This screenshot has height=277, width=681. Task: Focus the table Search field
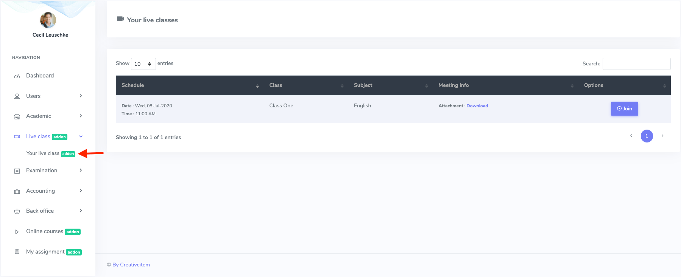tap(636, 64)
